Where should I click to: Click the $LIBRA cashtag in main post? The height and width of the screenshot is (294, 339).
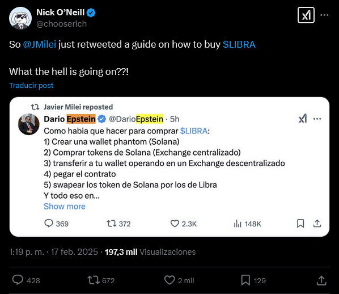(239, 44)
